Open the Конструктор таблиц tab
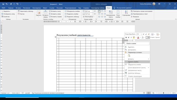The image size is (177, 100). coord(98,8)
